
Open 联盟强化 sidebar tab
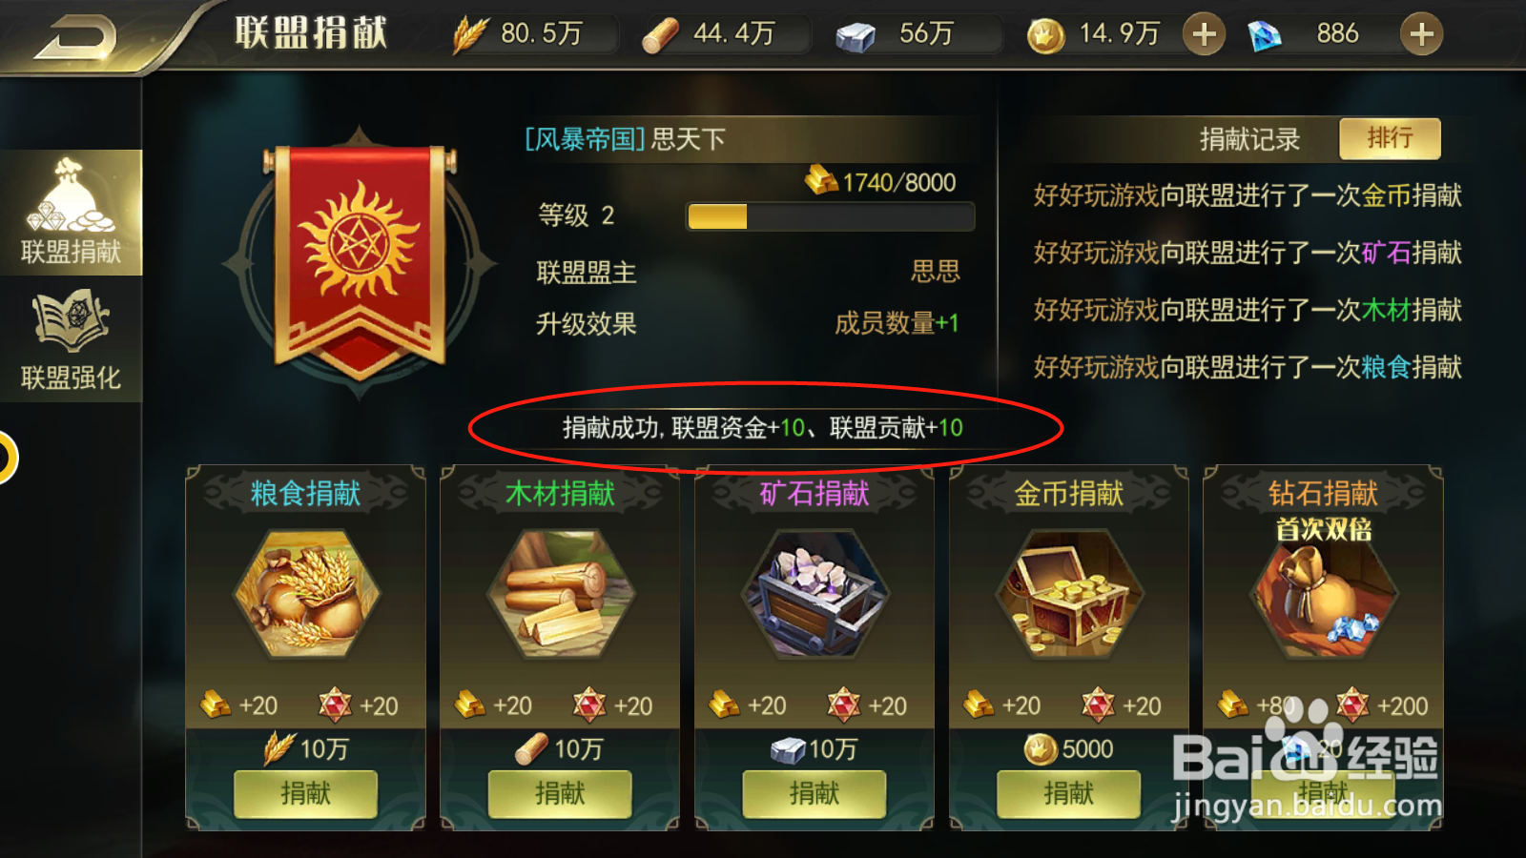[x=71, y=339]
